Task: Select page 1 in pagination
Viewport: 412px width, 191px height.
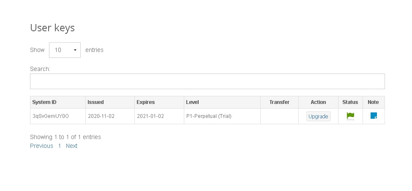Action: pos(60,146)
